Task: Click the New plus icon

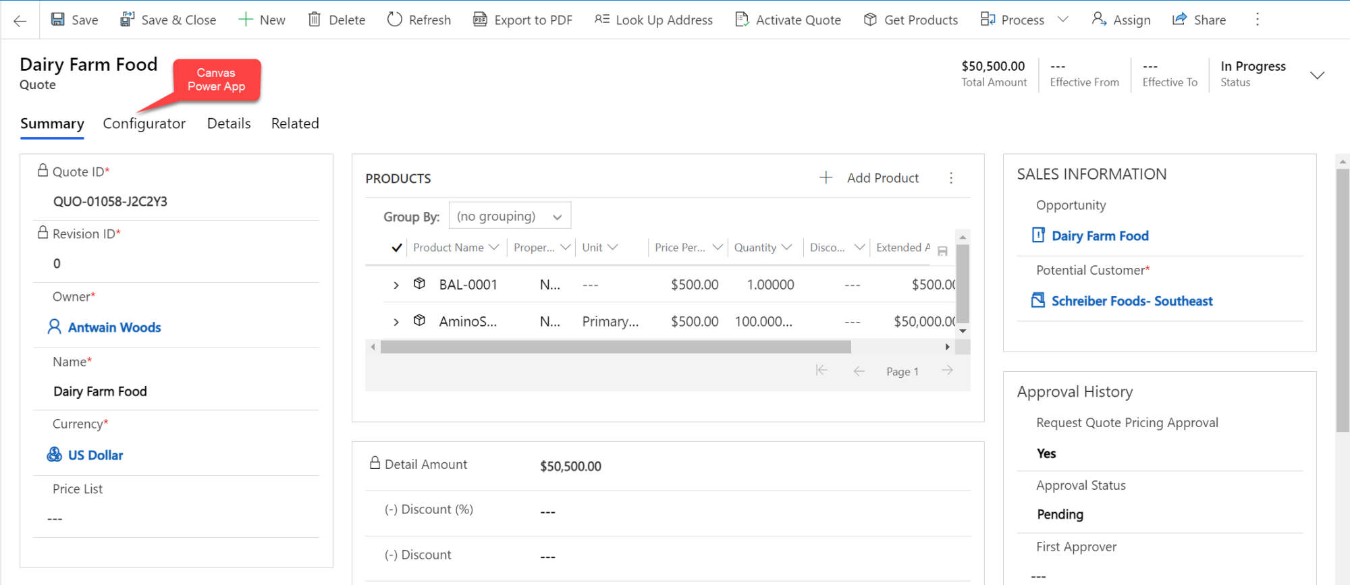Action: coord(246,20)
